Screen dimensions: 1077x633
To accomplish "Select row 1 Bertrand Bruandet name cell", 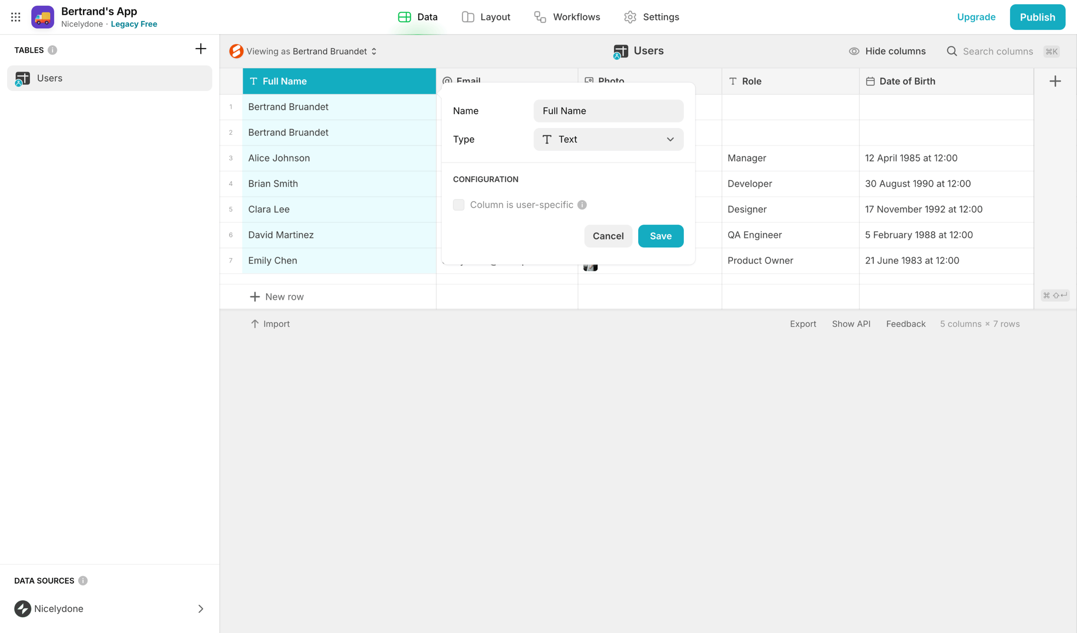I will pyautogui.click(x=339, y=107).
